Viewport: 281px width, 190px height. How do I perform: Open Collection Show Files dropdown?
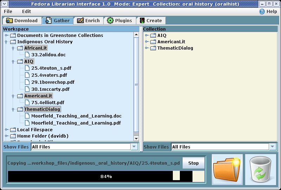coord(273,147)
